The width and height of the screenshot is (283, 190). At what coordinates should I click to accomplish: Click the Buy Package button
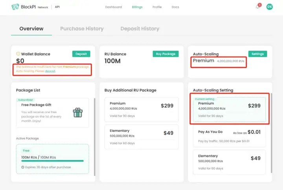(x=166, y=54)
